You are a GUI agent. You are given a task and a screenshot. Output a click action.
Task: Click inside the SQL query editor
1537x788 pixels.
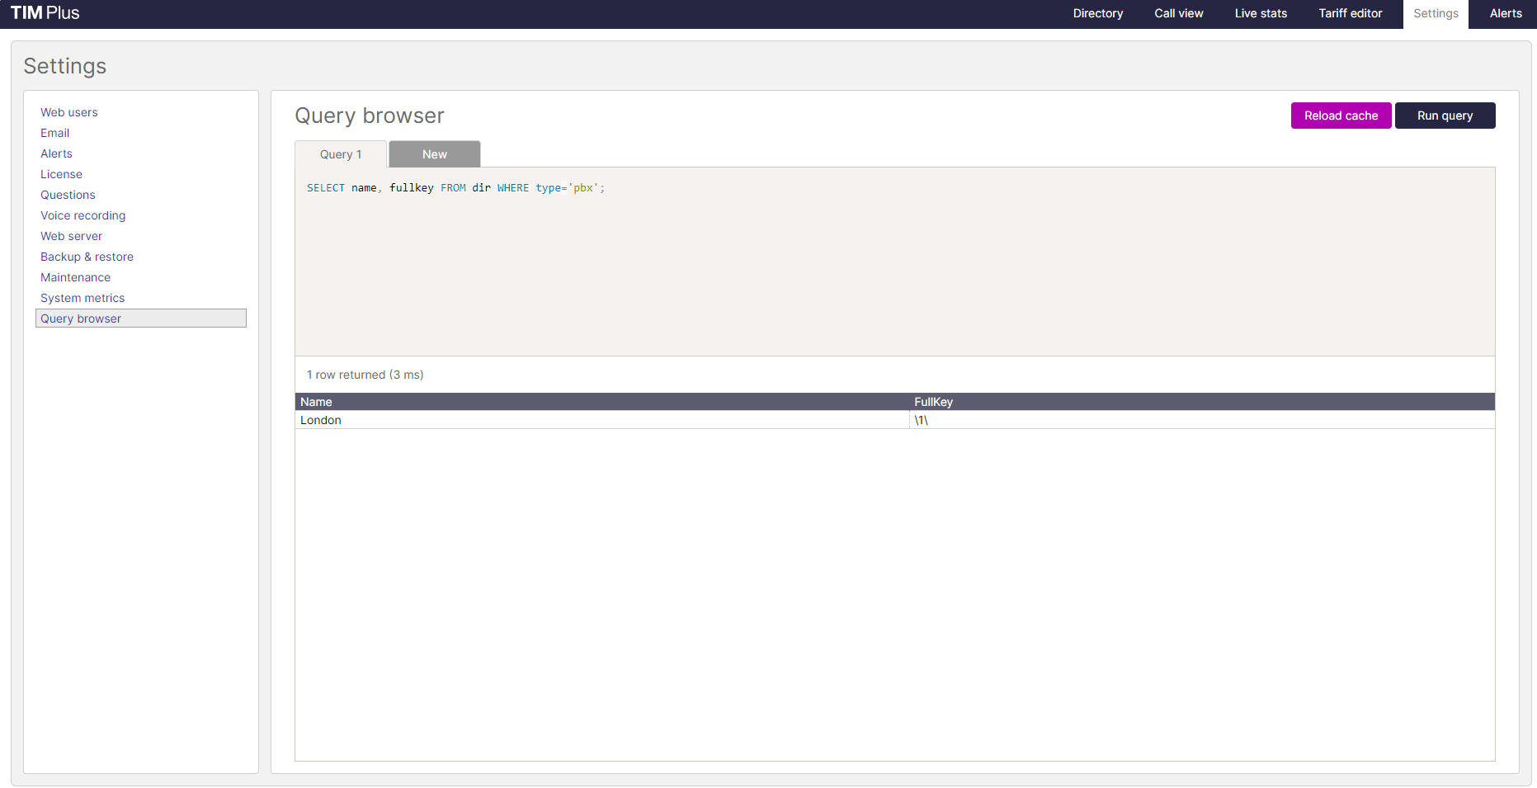[x=894, y=264]
